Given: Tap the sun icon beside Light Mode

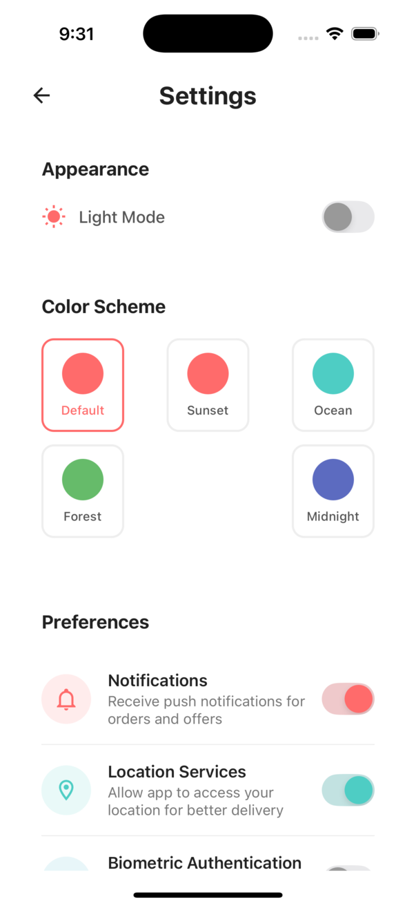Looking at the screenshot, I should coord(54,217).
